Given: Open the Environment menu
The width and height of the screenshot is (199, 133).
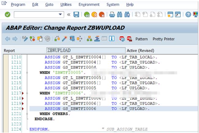Looking at the screenshot, I should point(89,5).
